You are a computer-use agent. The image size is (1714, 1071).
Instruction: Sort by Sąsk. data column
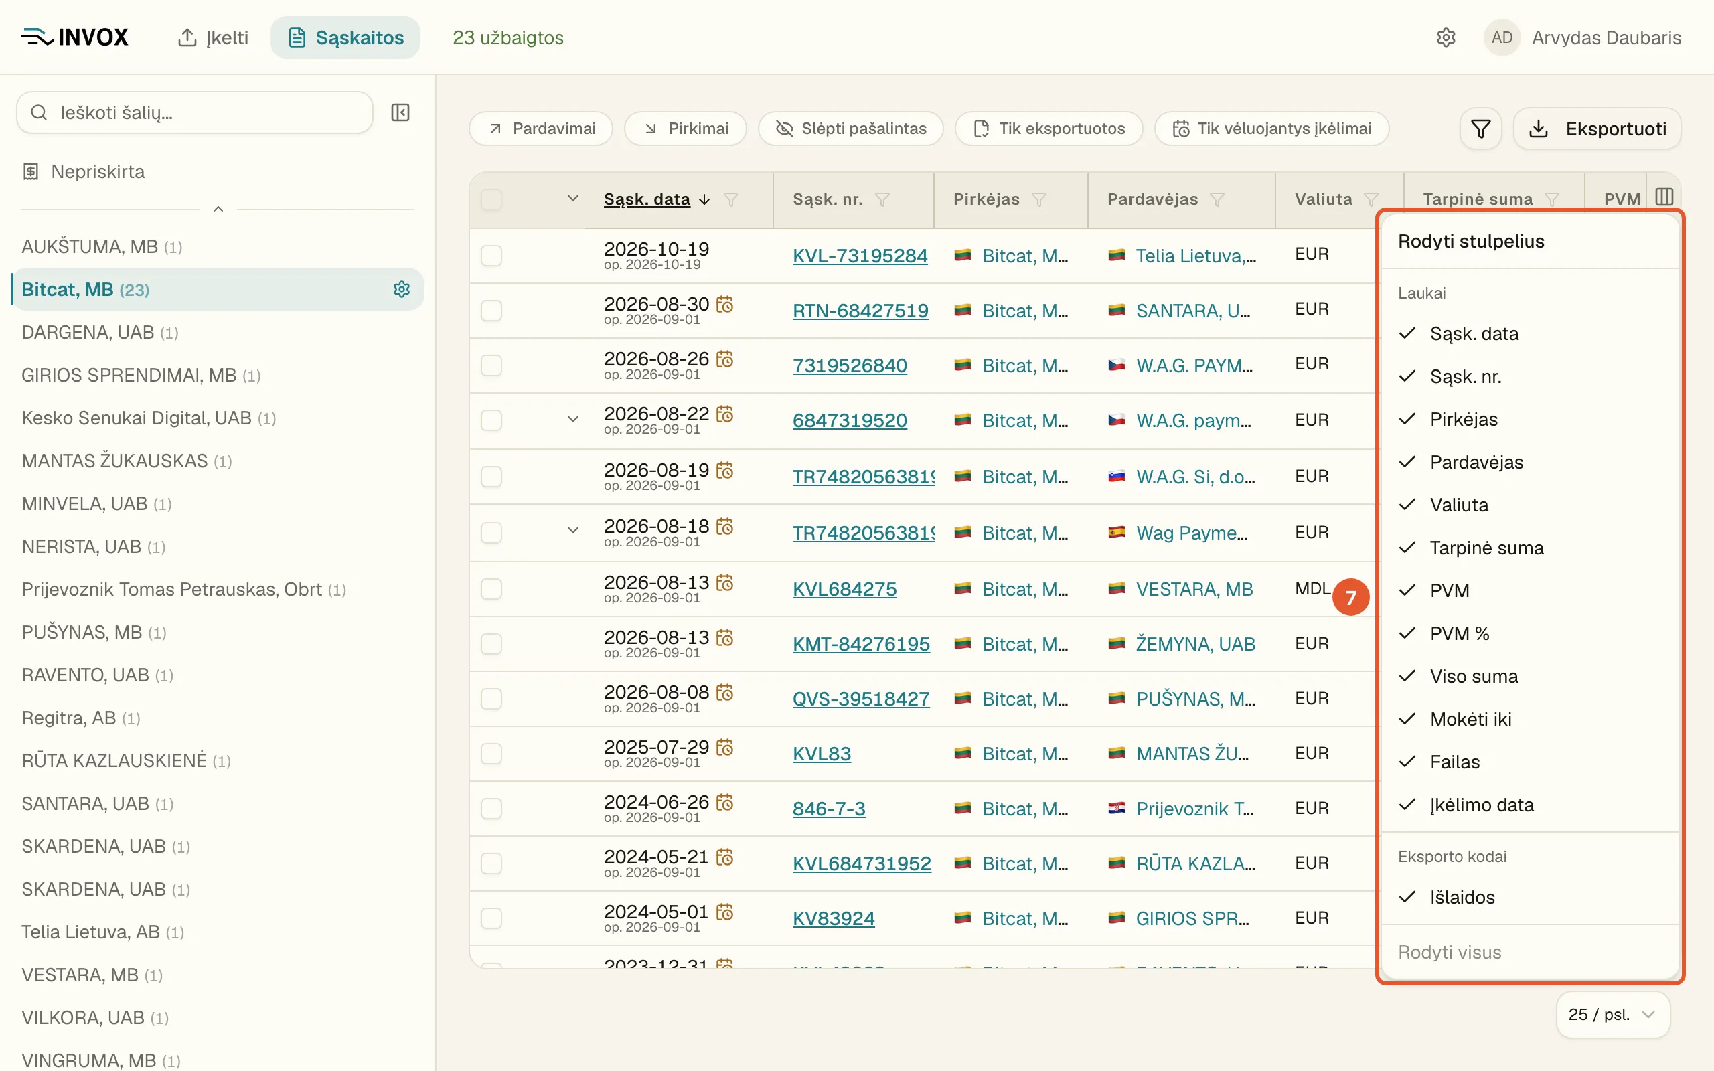(647, 199)
